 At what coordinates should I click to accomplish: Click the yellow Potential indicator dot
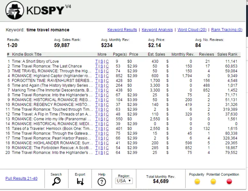point(213,181)
